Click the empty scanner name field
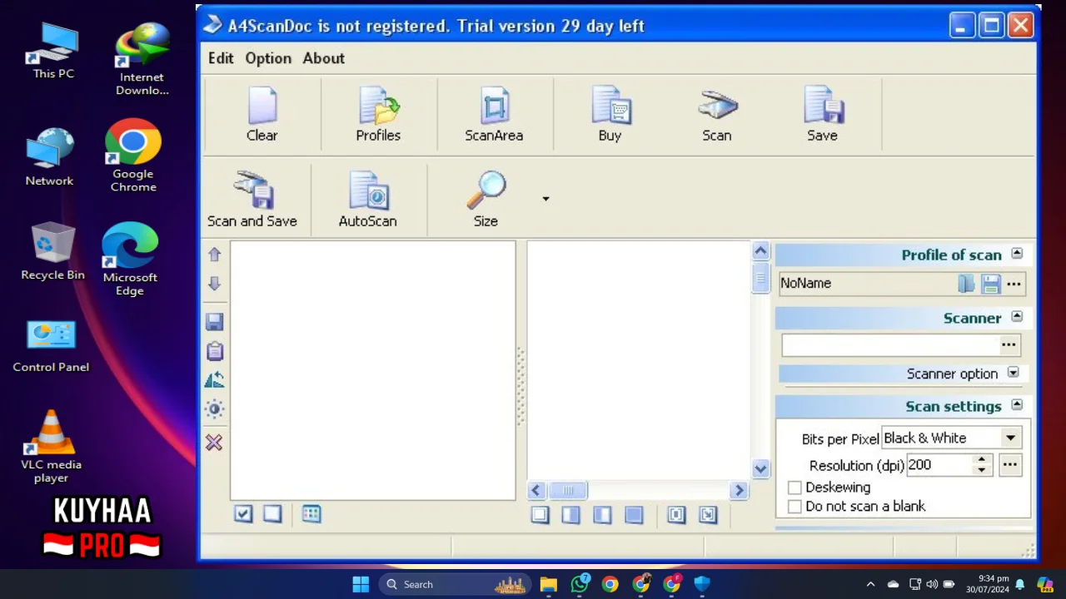Screen dimensions: 1066x599 [890, 344]
